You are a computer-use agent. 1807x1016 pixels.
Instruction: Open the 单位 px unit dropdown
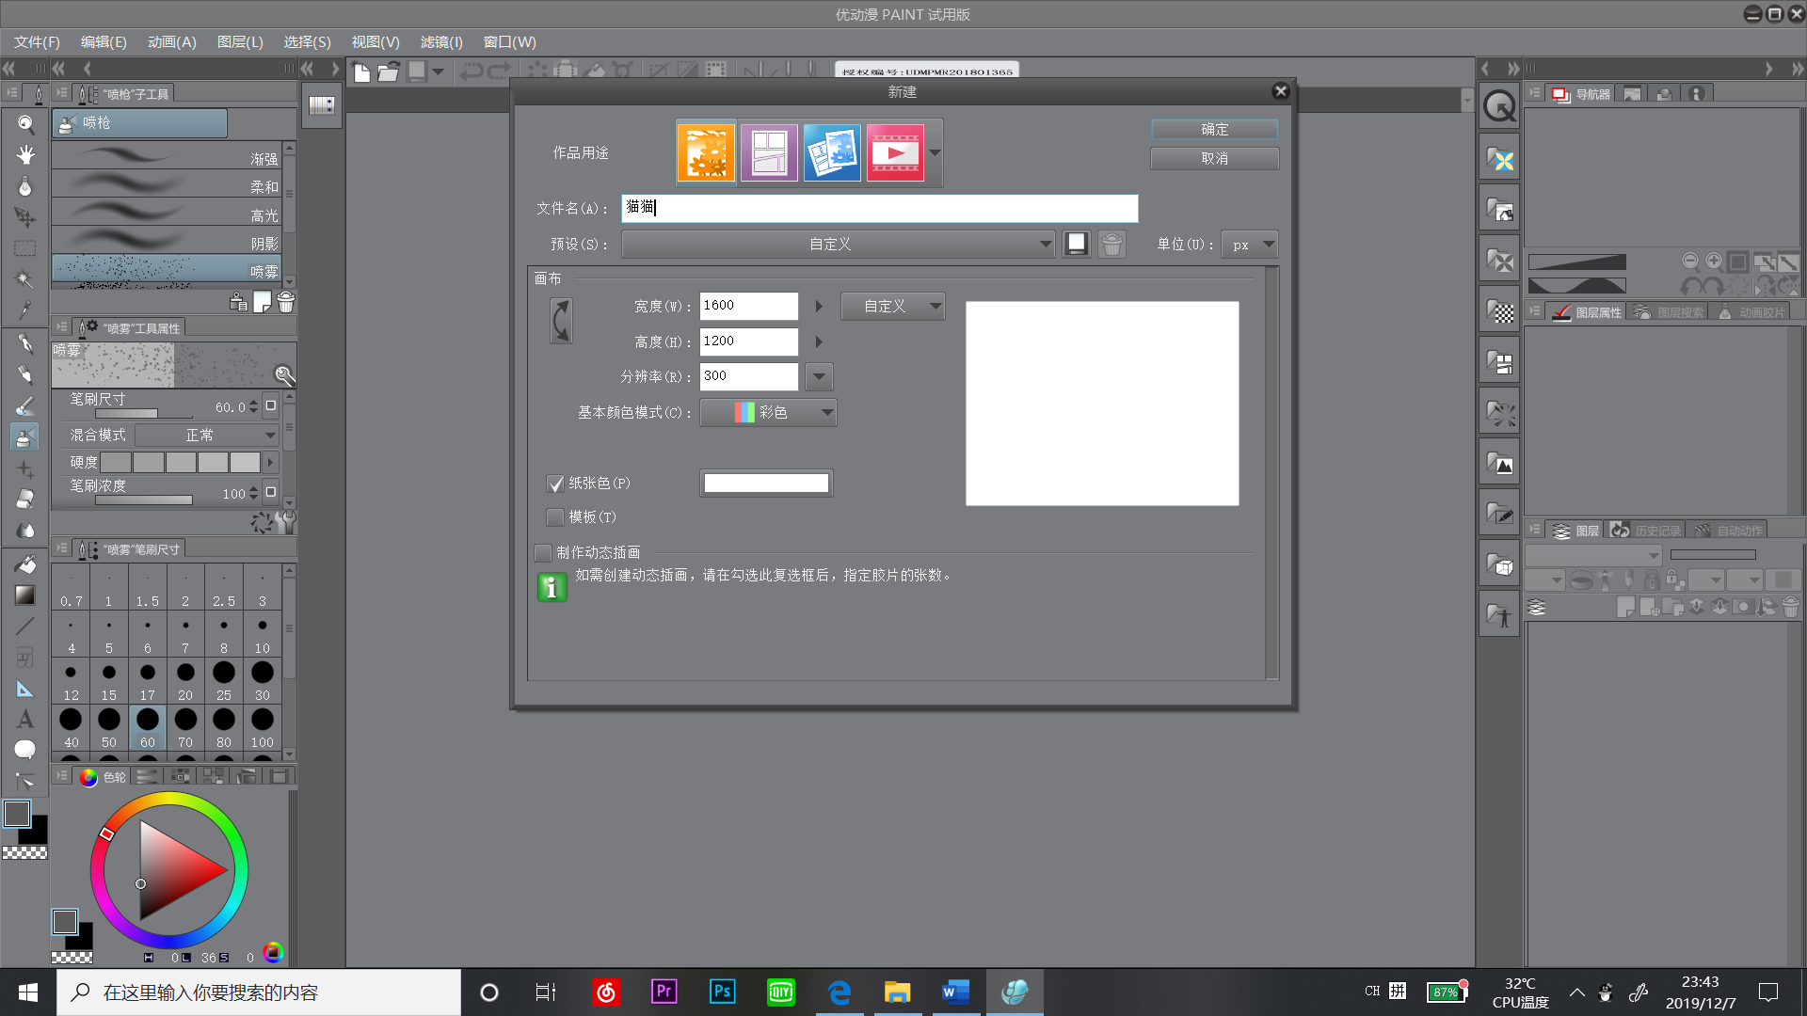(1250, 245)
